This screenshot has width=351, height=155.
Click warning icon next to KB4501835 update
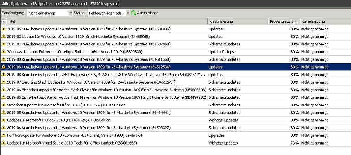coord(4,29)
